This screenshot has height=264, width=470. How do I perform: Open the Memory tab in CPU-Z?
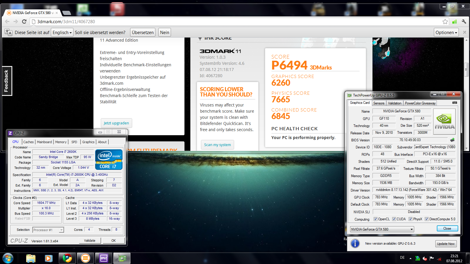pyautogui.click(x=61, y=142)
